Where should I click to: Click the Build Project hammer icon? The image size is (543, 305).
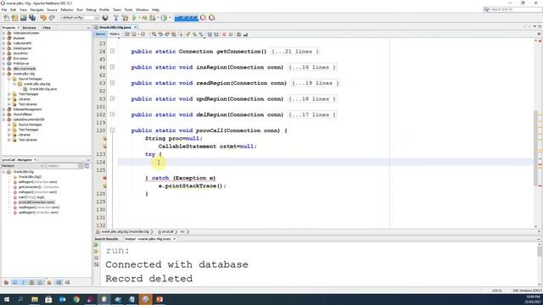116,18
